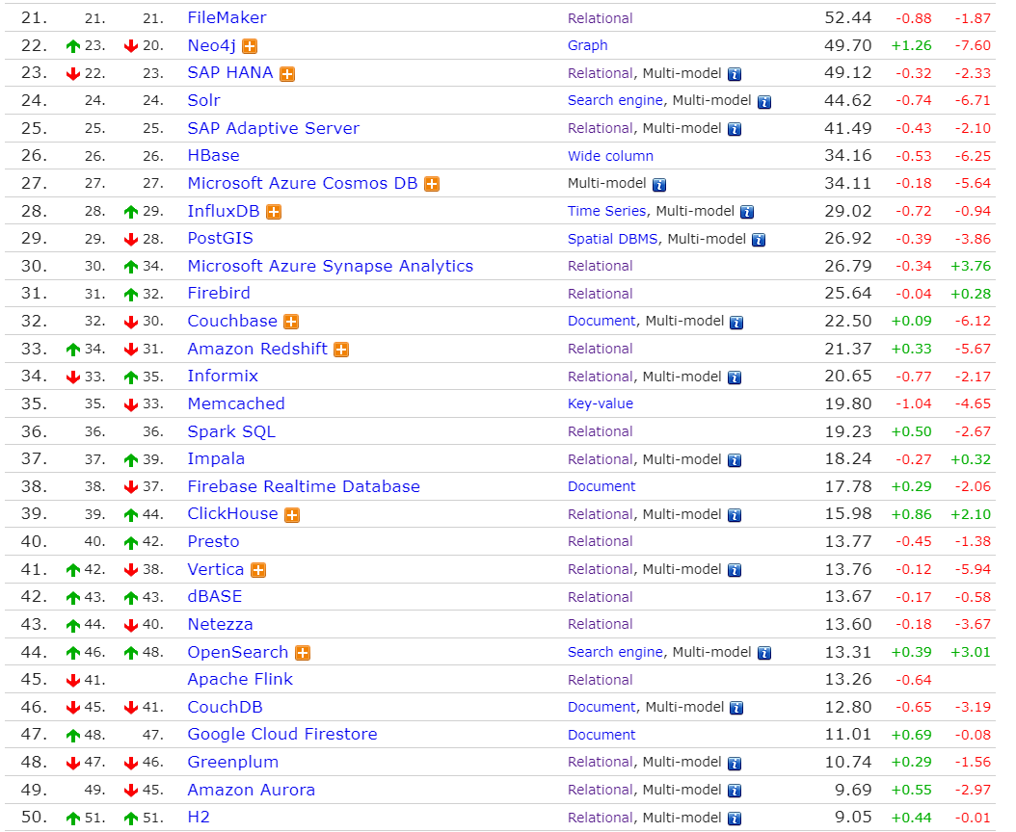Click the orange plus icon beside SAP HANA
Viewport: 1016px width, 832px height.
tap(287, 74)
